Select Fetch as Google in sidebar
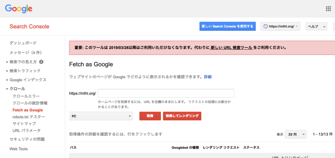The image size is (335, 158). point(28,110)
